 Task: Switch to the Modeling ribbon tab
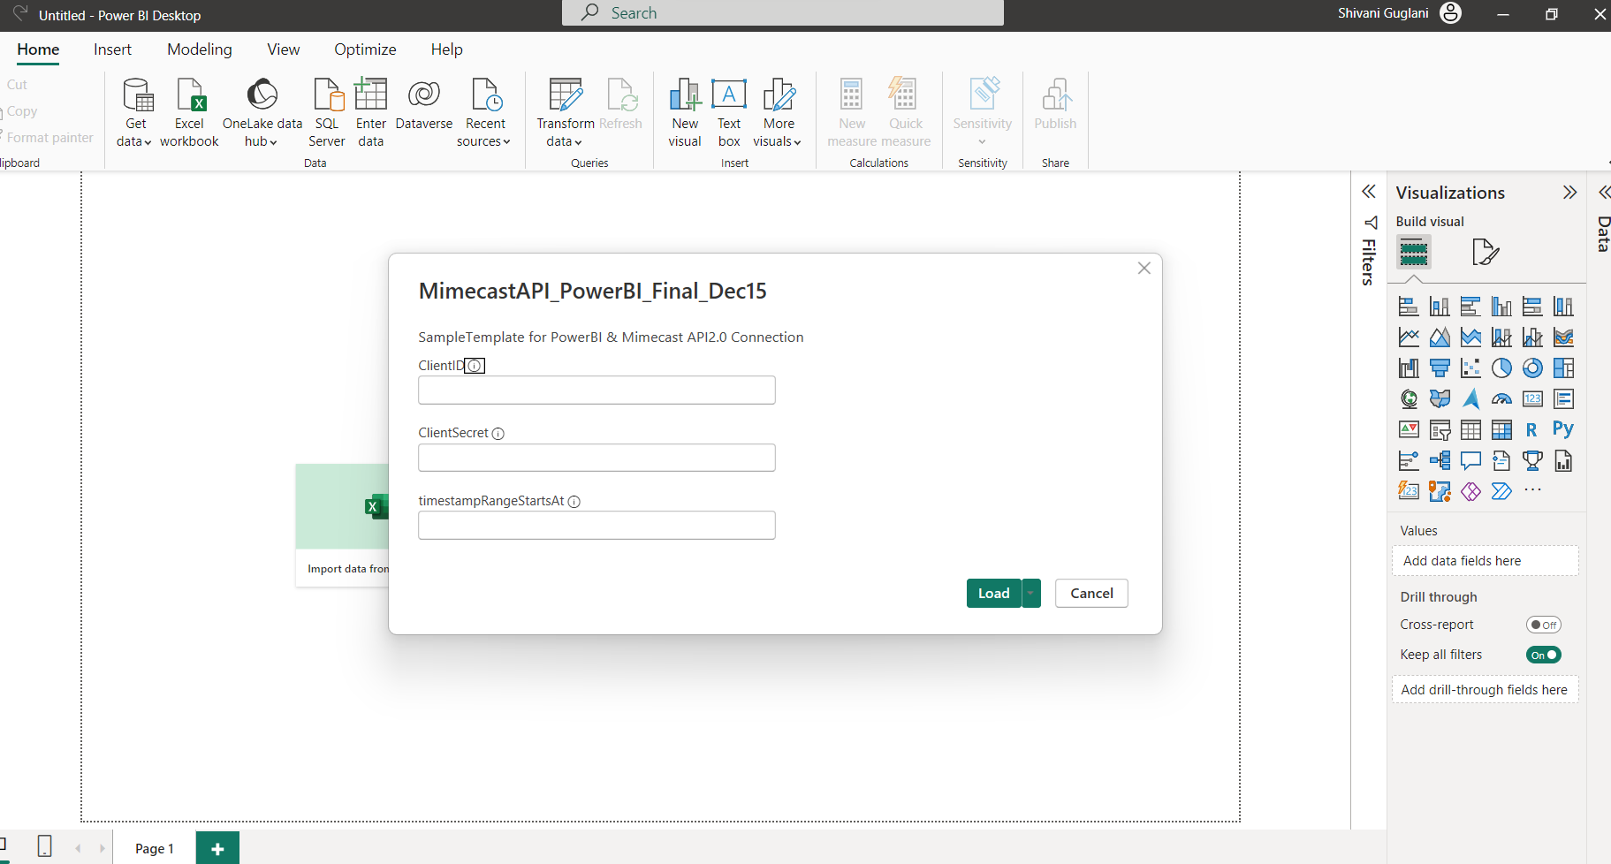tap(200, 49)
